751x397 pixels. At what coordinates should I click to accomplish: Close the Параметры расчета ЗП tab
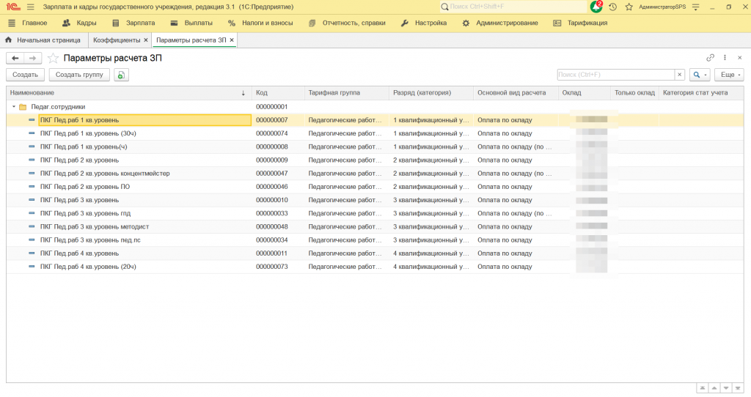click(x=232, y=40)
